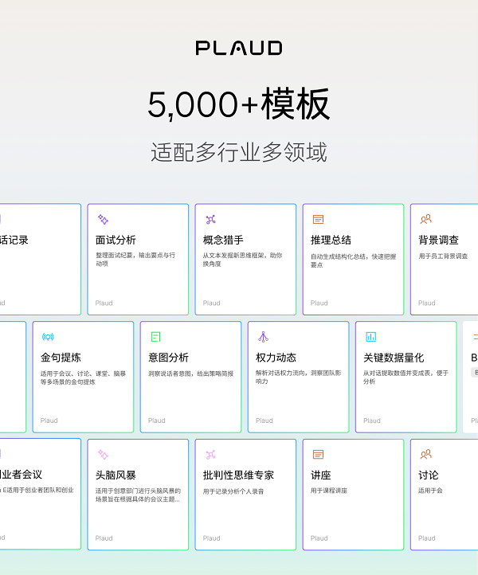The image size is (478, 575).
Task: Choose the 批判性思维专家 template title
Action: pos(238,475)
